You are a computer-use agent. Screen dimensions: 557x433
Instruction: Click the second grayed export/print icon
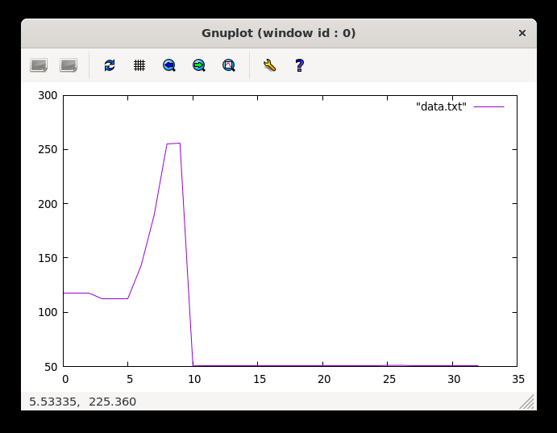69,65
